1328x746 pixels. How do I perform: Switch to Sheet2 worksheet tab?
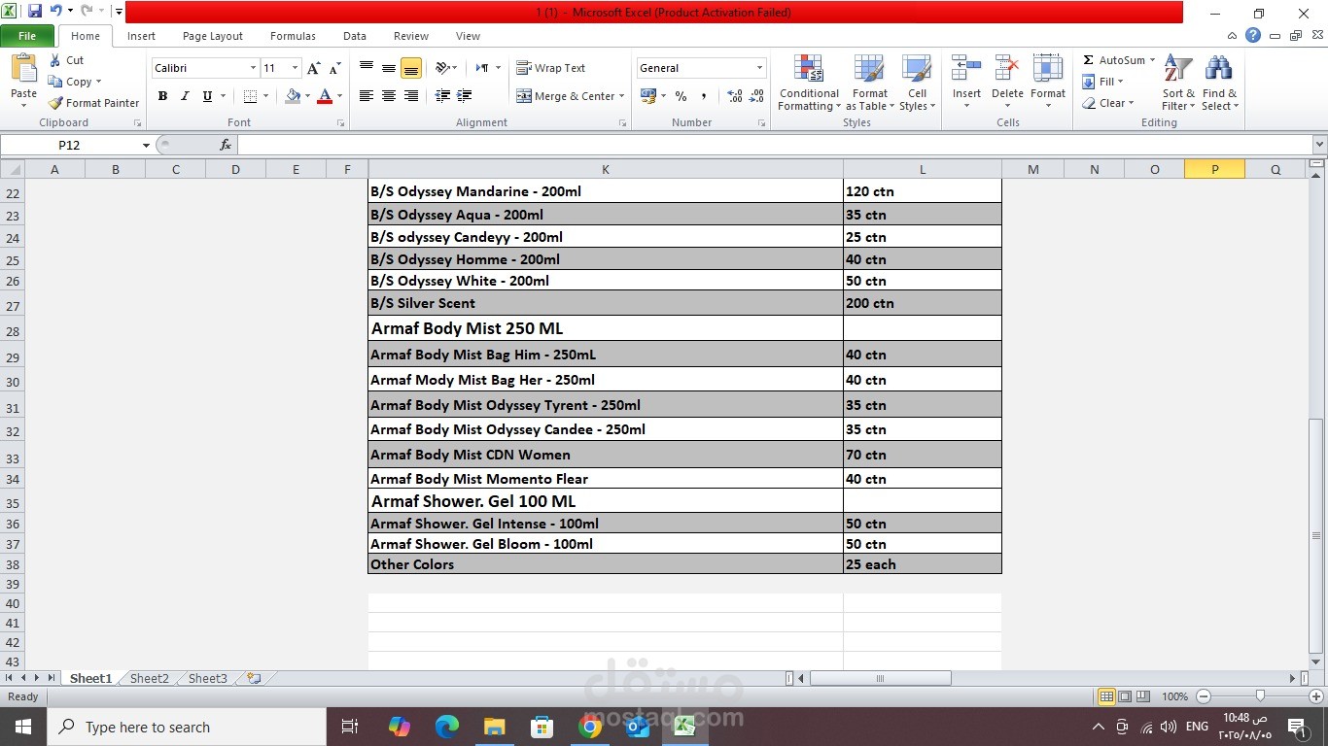(150, 679)
